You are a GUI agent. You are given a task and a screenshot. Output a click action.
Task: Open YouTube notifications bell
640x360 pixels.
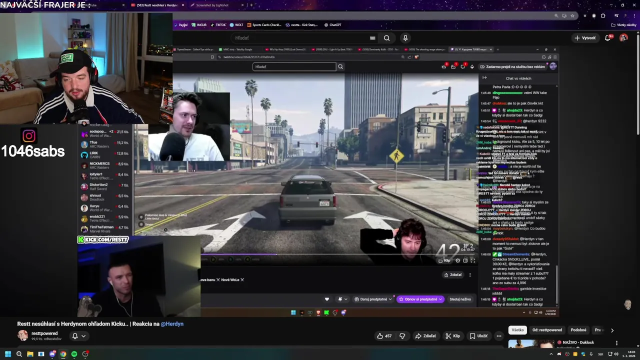coord(608,38)
